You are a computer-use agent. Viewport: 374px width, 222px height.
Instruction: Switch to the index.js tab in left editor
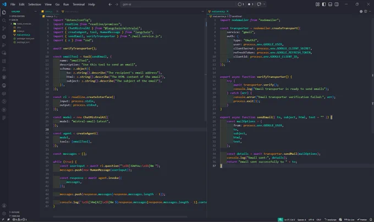click(48, 12)
